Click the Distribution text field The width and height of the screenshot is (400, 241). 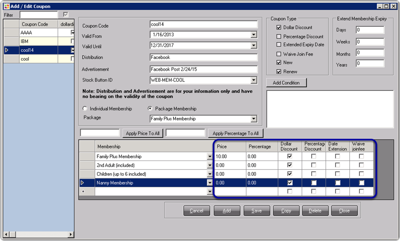click(x=204, y=58)
